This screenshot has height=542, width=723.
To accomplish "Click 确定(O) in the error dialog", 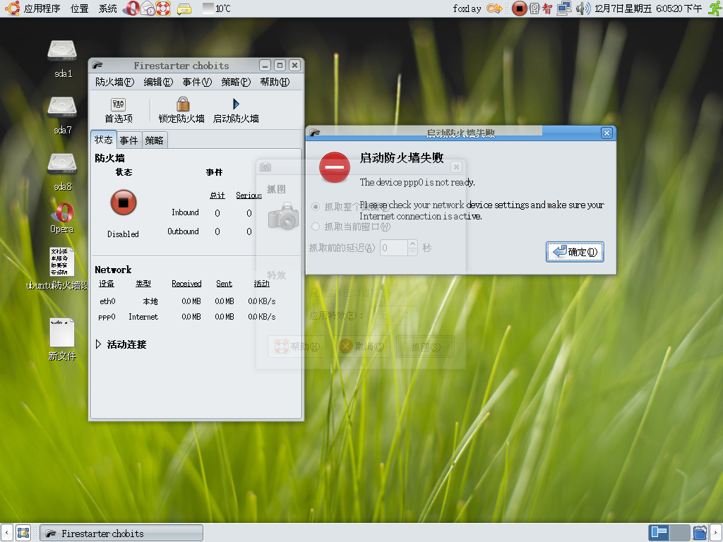I will click(x=575, y=252).
